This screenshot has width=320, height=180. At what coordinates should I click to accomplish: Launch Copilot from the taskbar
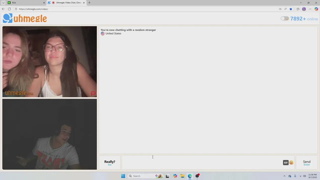click(x=175, y=176)
